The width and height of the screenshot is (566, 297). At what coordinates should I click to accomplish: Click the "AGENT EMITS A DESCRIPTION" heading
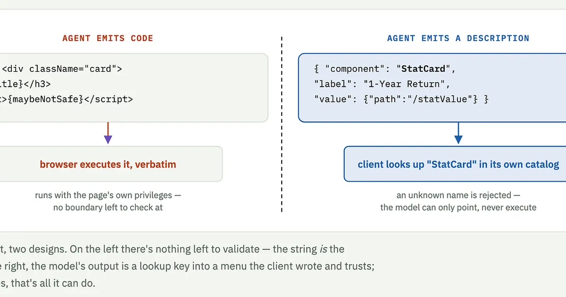tap(458, 38)
